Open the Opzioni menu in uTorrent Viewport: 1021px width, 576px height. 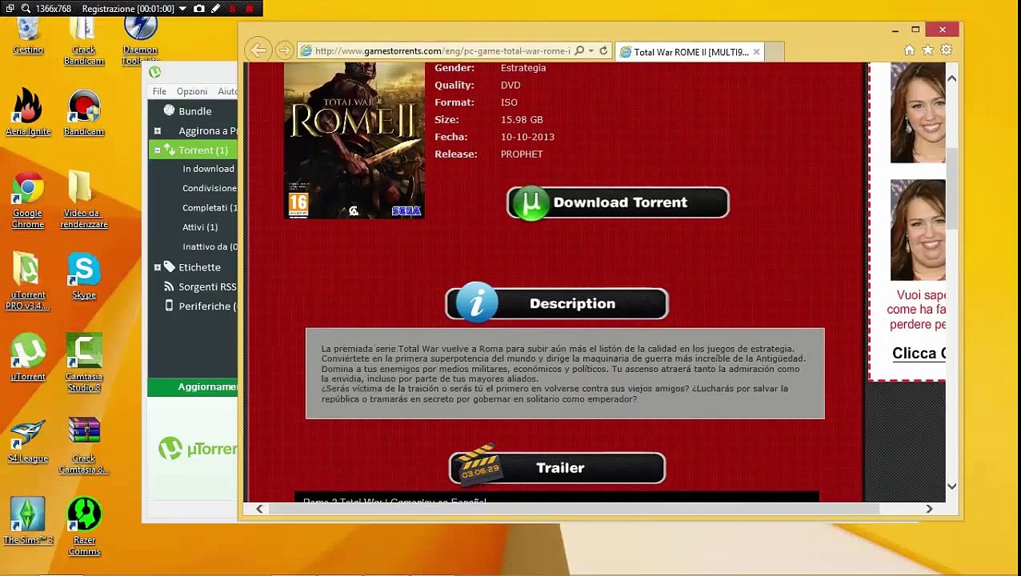[192, 91]
